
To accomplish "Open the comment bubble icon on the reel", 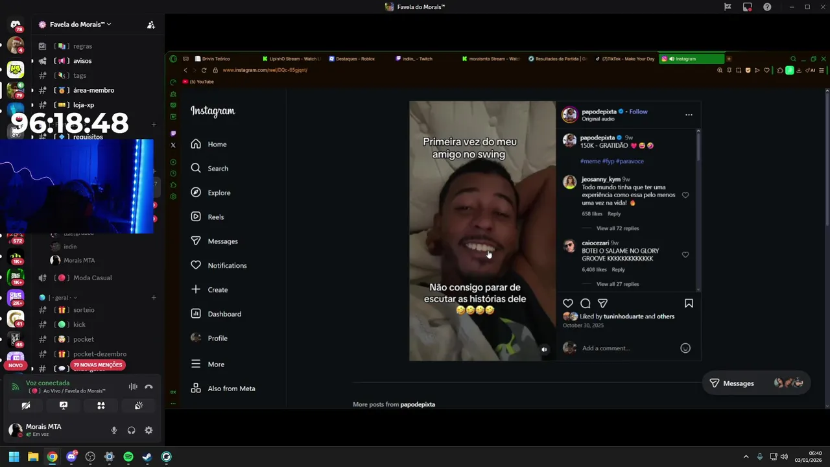I will (586, 304).
